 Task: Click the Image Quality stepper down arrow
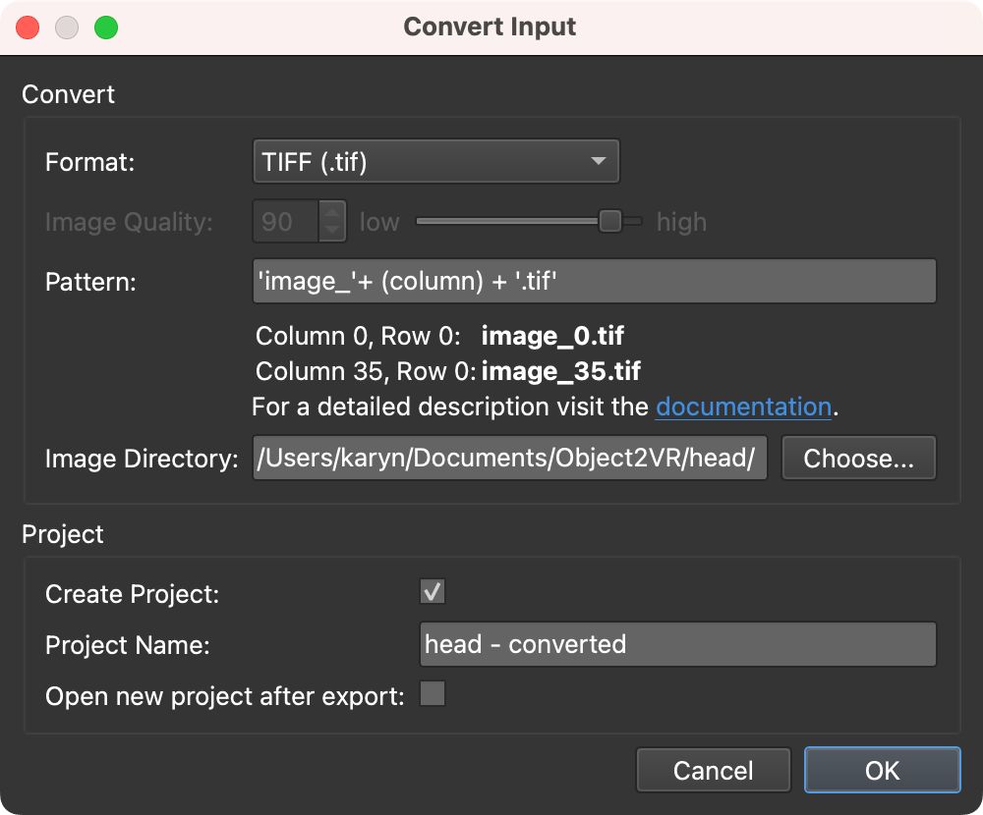[332, 231]
